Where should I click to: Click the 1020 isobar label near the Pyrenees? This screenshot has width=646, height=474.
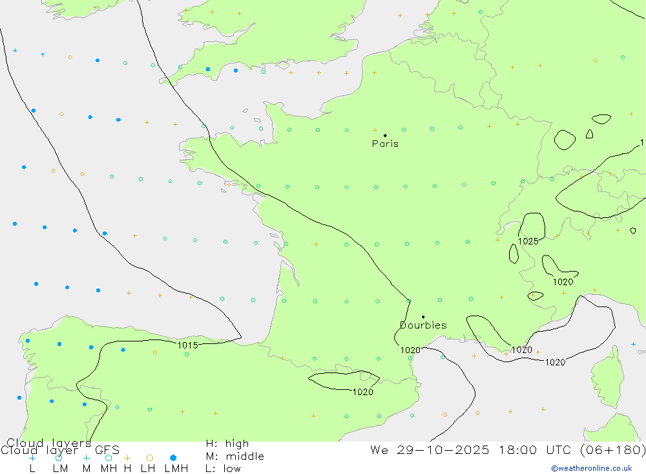coord(363,392)
